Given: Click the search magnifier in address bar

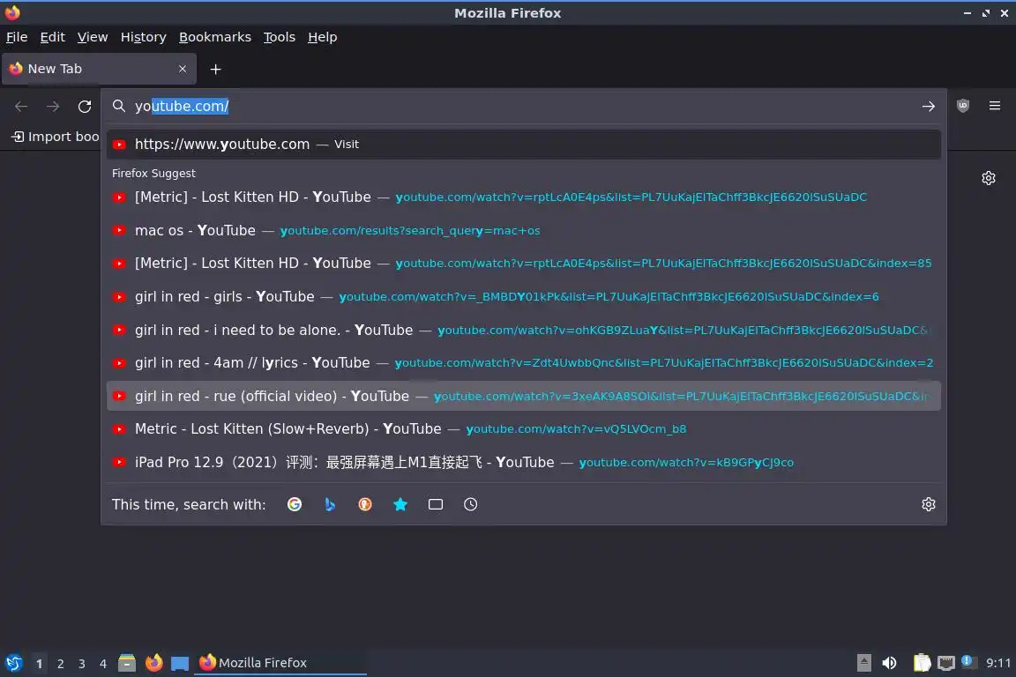Looking at the screenshot, I should 118,107.
